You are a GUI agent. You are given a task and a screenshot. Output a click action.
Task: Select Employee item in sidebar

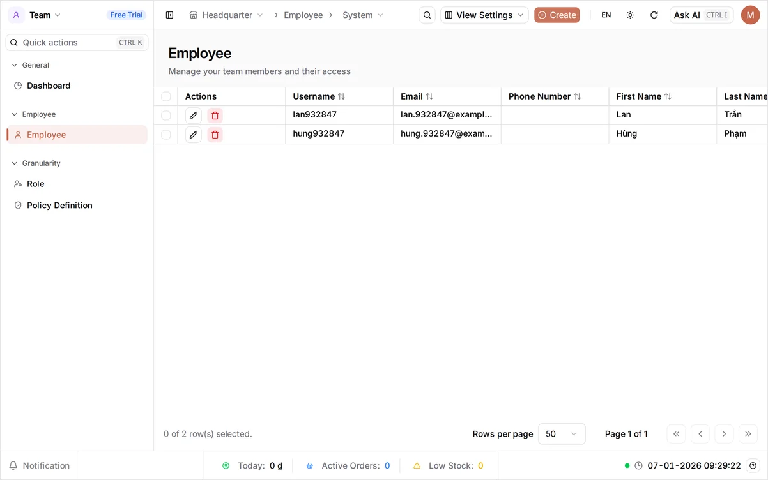(77, 135)
